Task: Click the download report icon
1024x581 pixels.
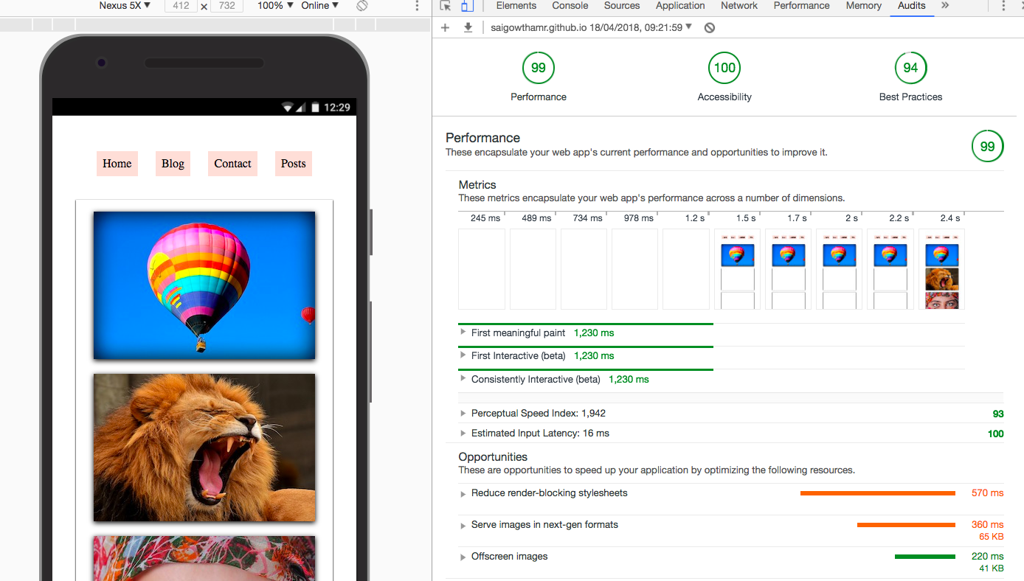Action: [468, 27]
